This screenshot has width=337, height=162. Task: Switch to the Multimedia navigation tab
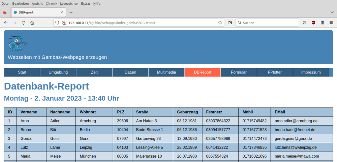pos(166,72)
